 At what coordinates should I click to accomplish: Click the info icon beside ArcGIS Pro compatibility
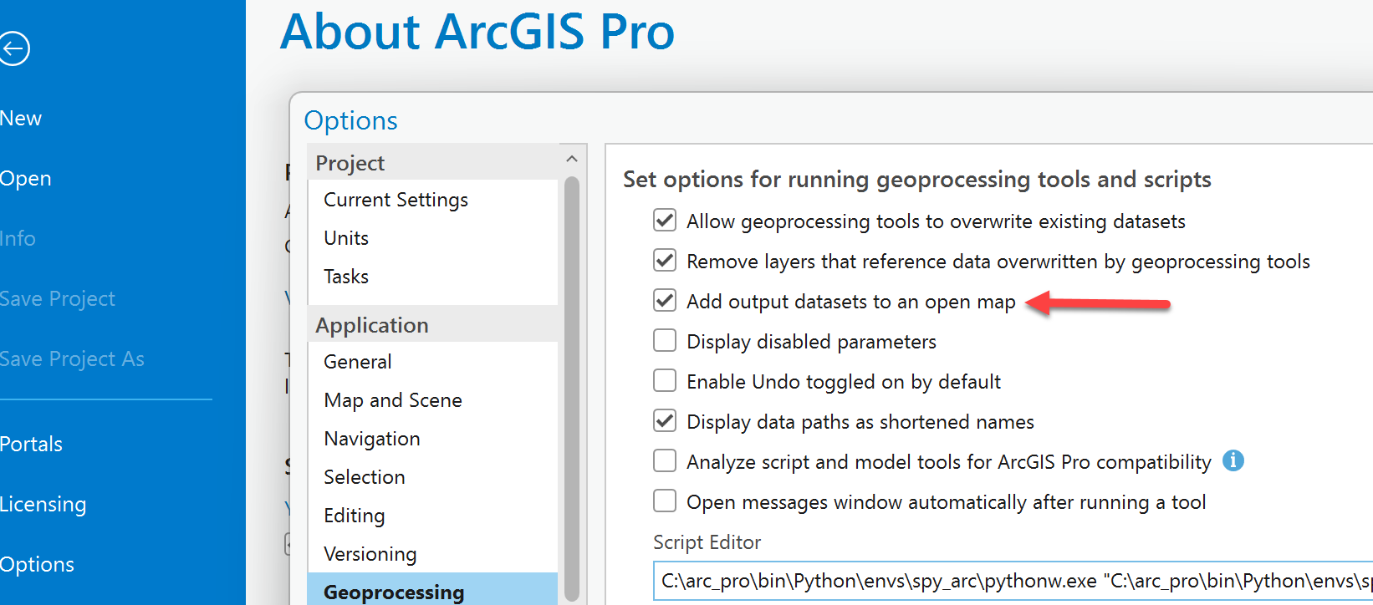(x=1233, y=460)
